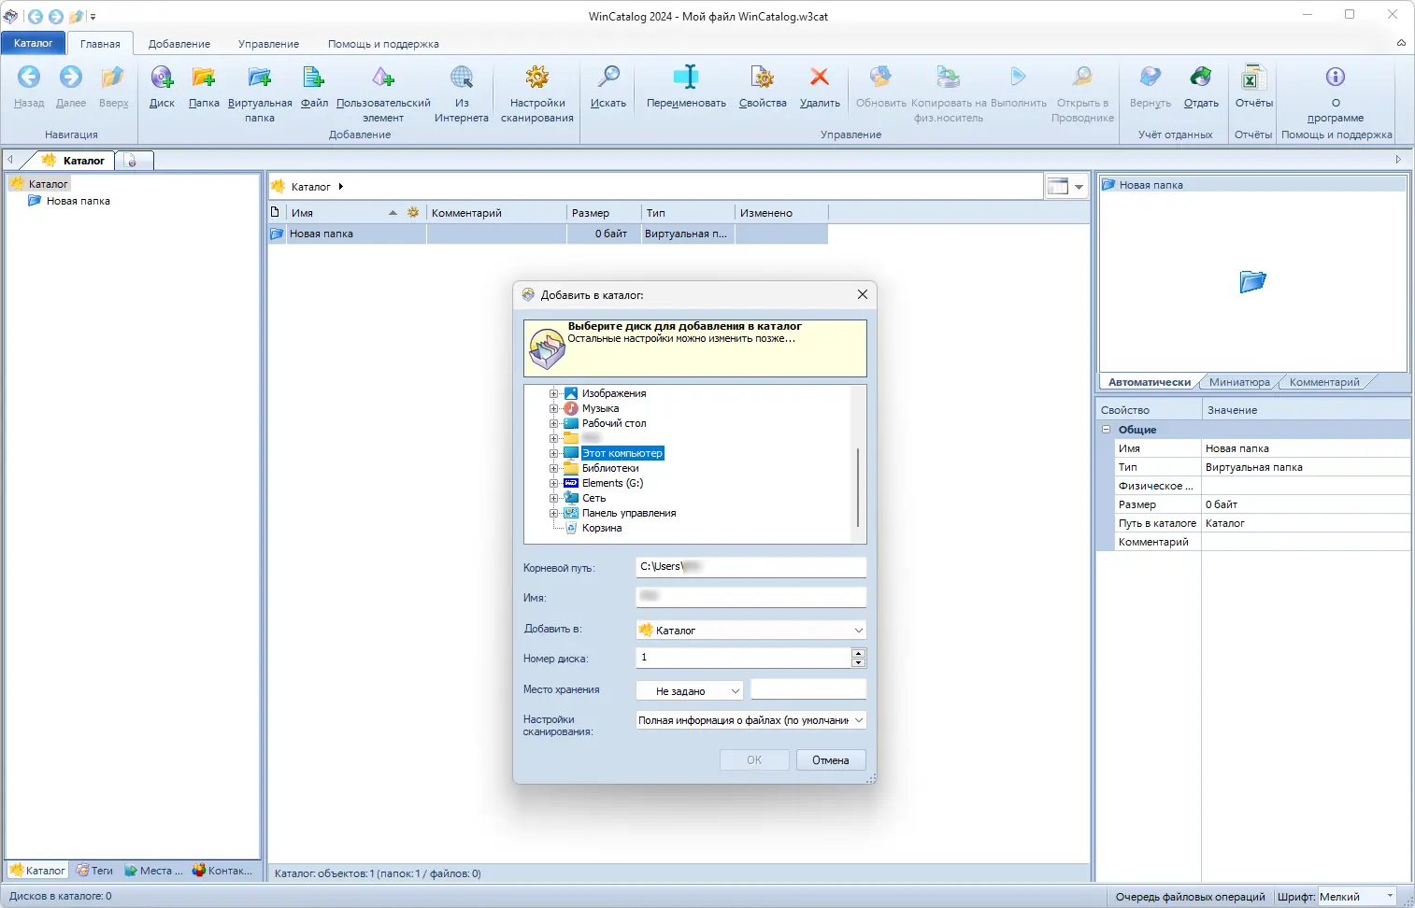Select the Автоматически preview tab

pos(1150,382)
